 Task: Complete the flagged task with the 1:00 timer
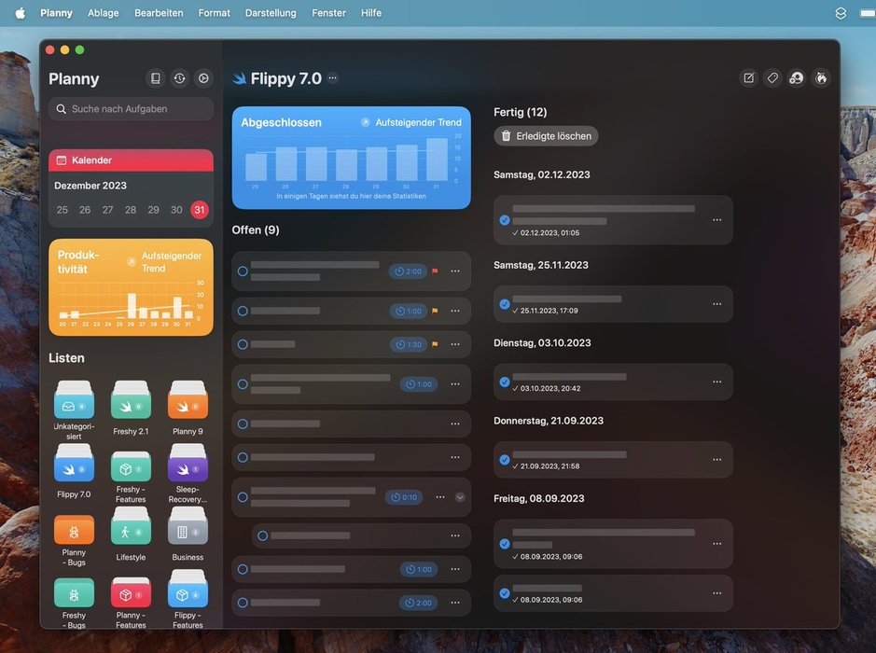243,311
